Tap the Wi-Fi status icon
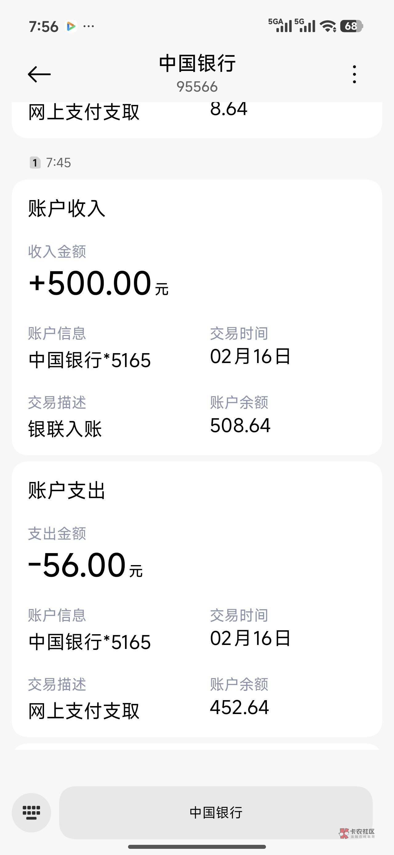The width and height of the screenshot is (394, 855). [x=328, y=26]
